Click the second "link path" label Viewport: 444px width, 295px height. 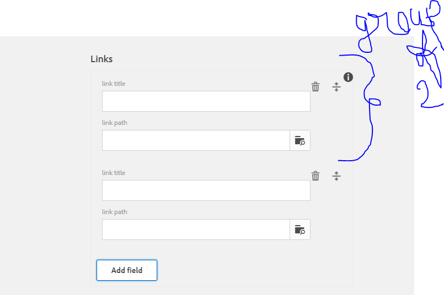point(115,212)
